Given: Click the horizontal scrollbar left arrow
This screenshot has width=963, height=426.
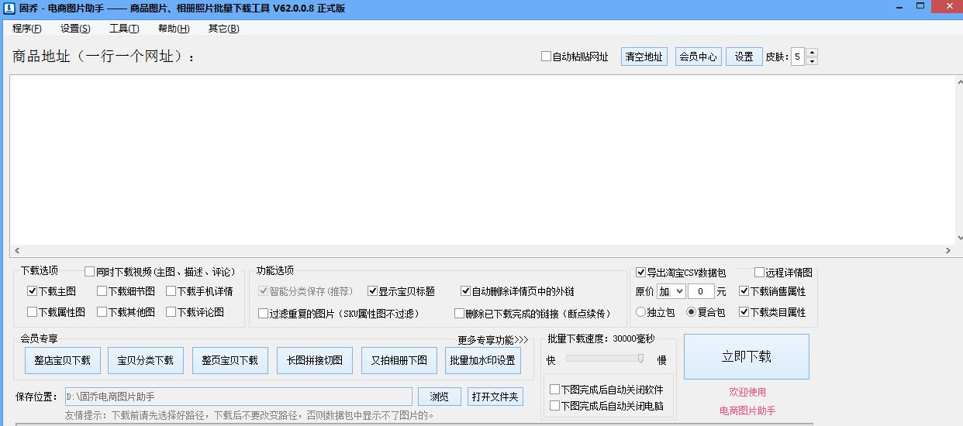Looking at the screenshot, I should (x=16, y=251).
